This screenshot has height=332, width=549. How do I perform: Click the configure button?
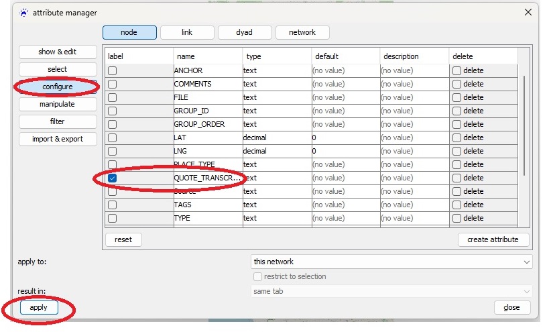58,87
